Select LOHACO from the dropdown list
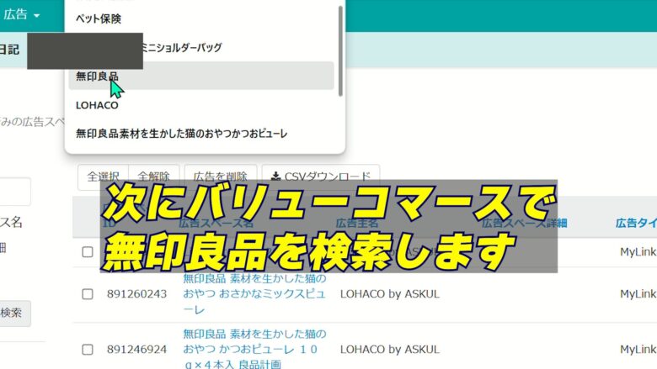The image size is (657, 369). (x=97, y=105)
